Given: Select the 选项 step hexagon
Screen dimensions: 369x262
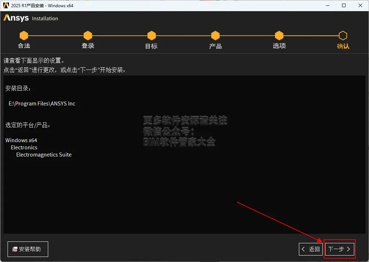Looking at the screenshot, I should [x=279, y=36].
